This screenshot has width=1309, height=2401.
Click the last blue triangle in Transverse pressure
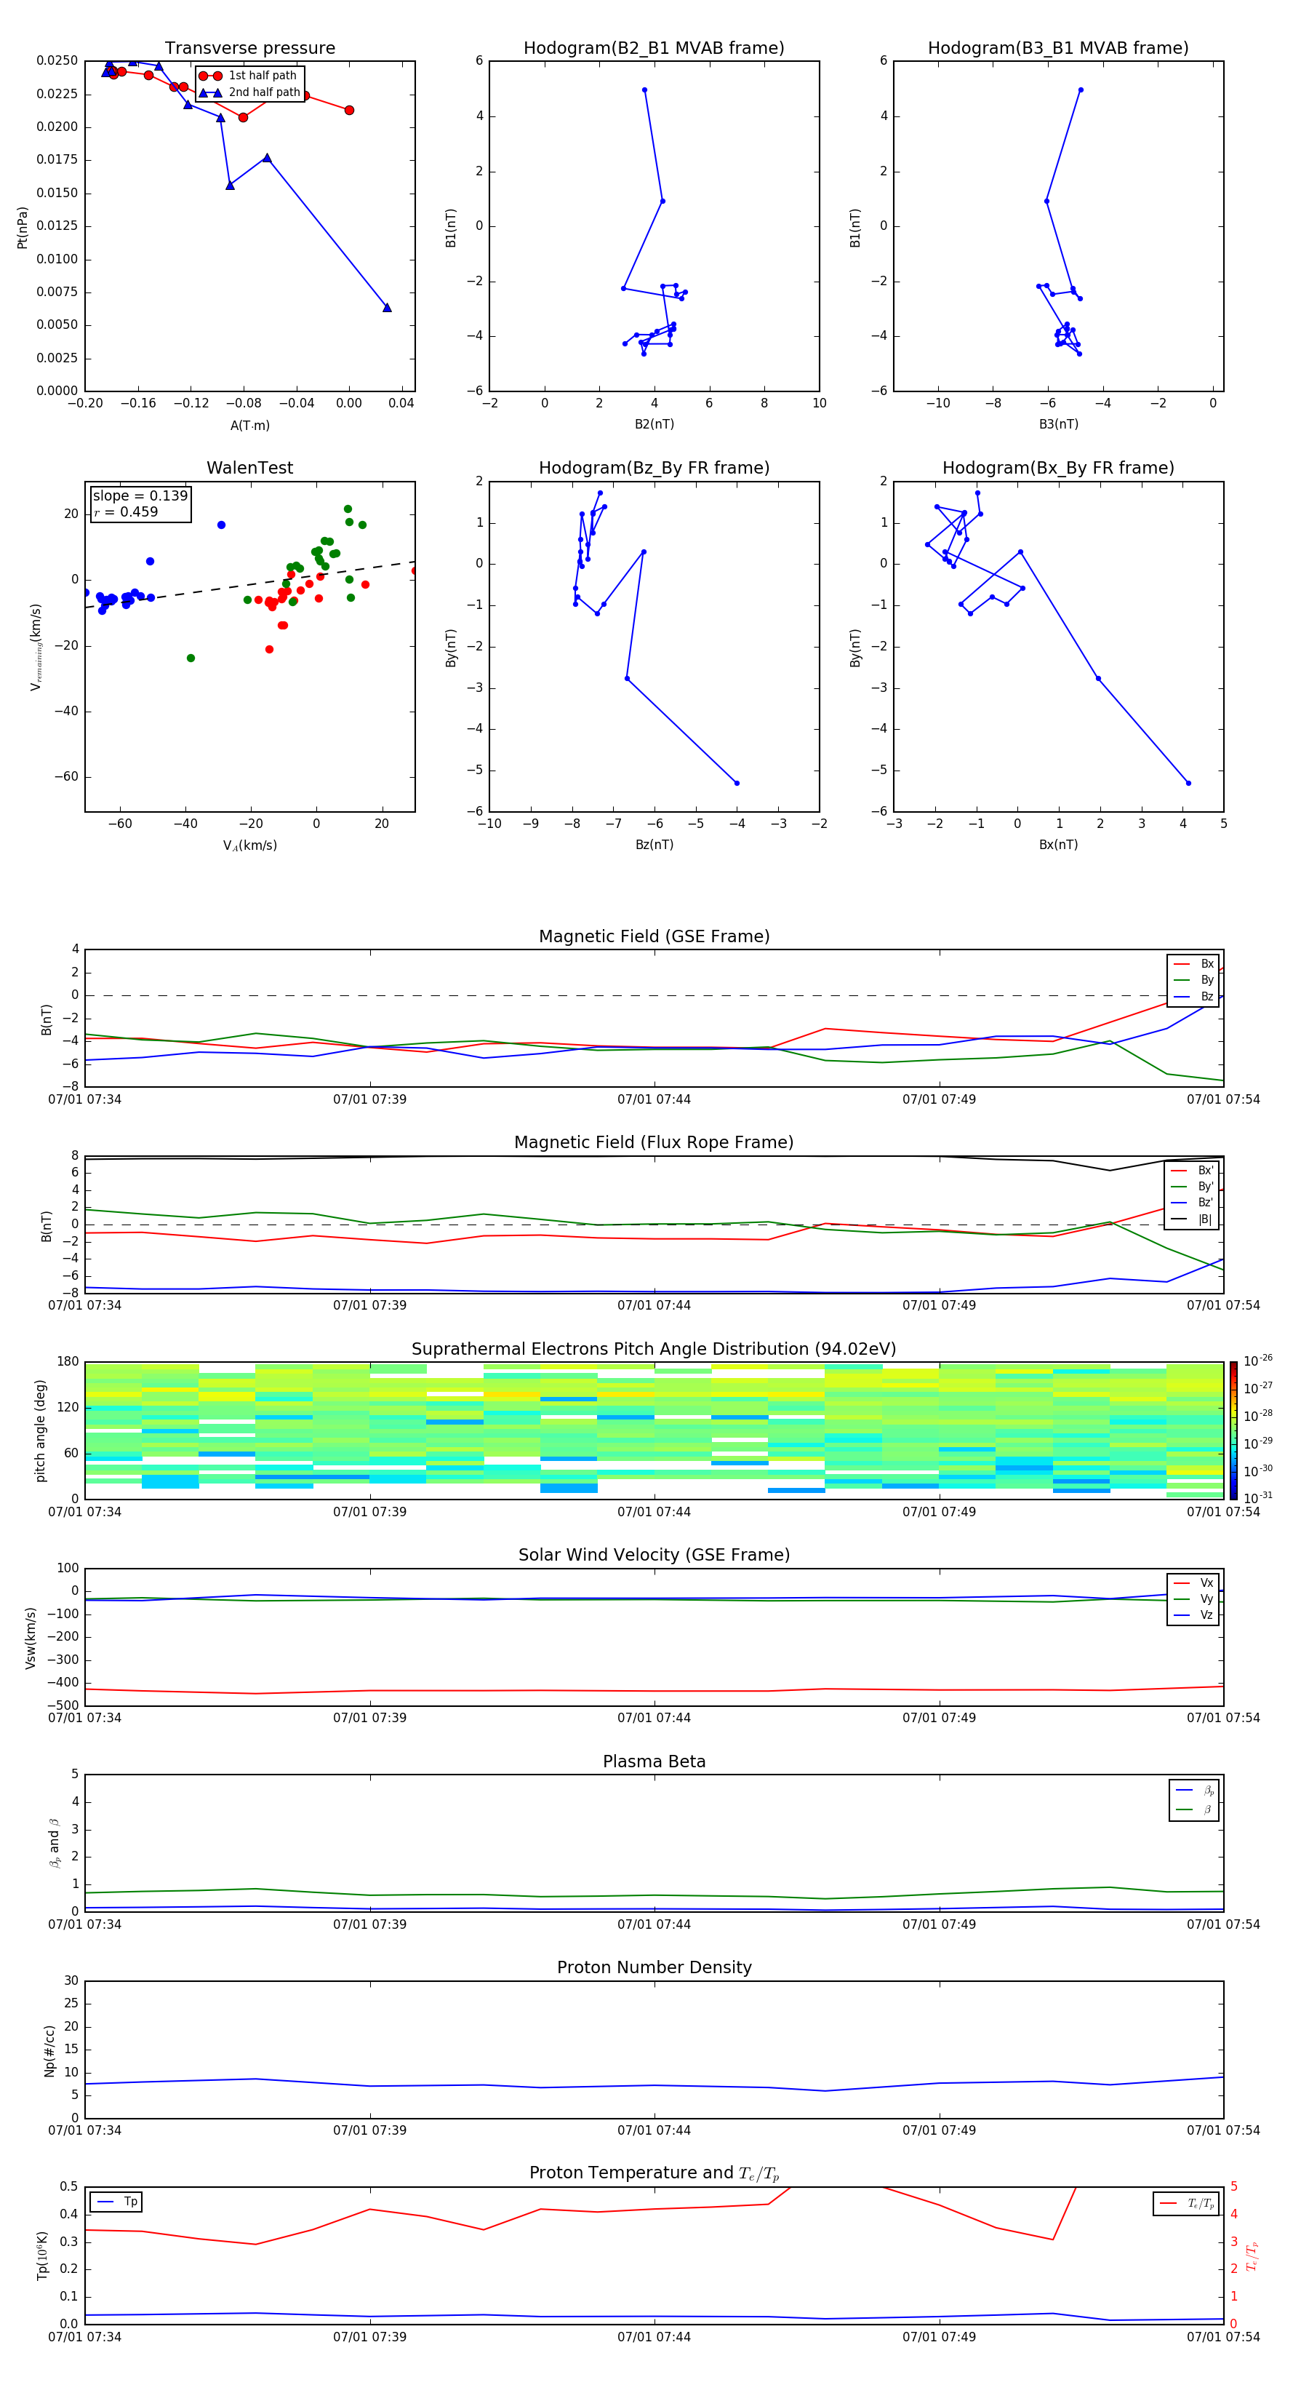pyautogui.click(x=387, y=306)
